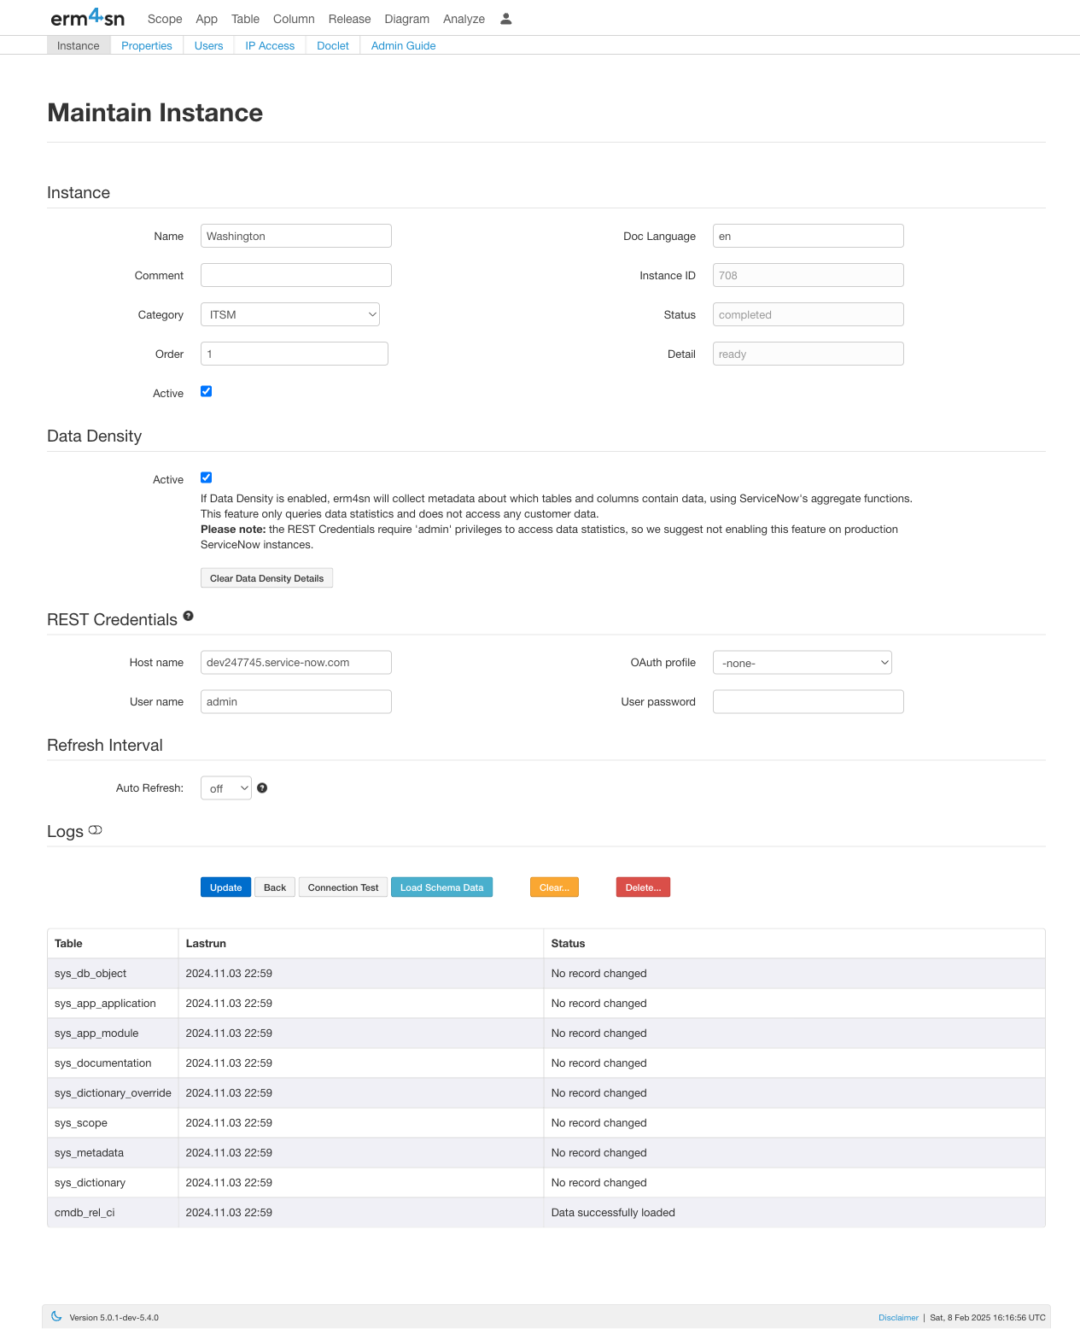1080x1329 pixels.
Task: Open the Diagram menu
Action: coord(406,19)
